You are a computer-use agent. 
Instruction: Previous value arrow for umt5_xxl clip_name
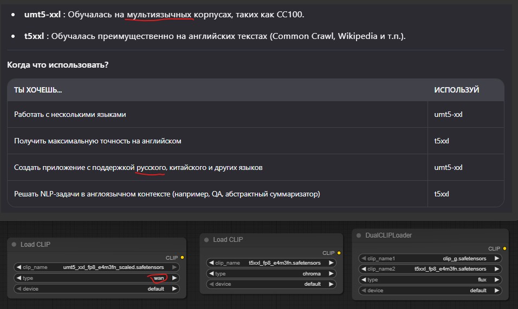click(18, 267)
